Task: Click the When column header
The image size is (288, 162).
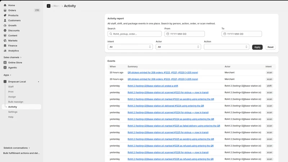Action: tap(113, 67)
